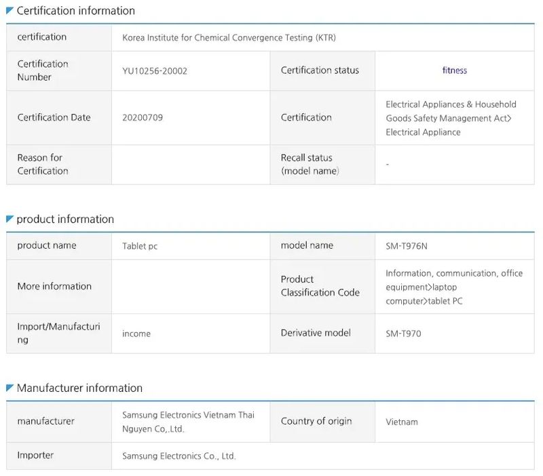Click the blue marker beside Certification information

coord(10,10)
